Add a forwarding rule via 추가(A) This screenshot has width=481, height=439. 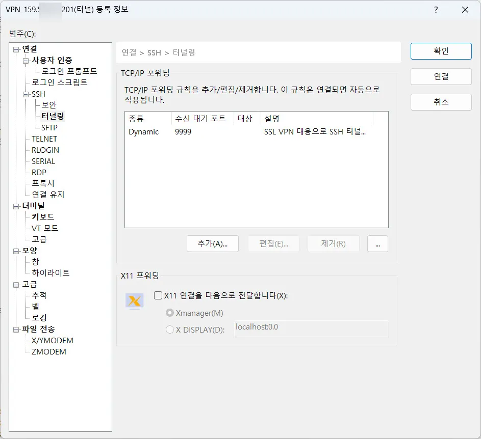(212, 243)
